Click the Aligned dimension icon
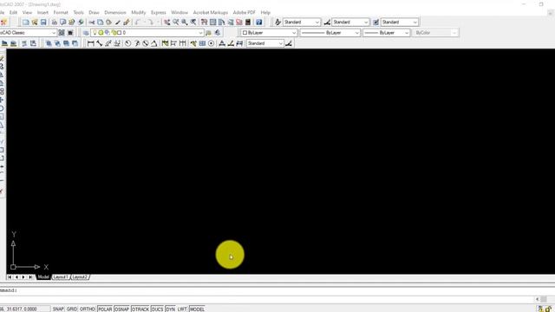Screen dimensions: 555x312 [100, 43]
